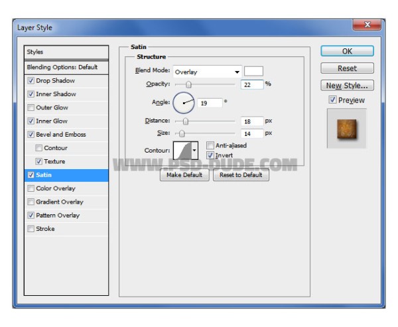Click Reset to Default button

[x=241, y=175]
